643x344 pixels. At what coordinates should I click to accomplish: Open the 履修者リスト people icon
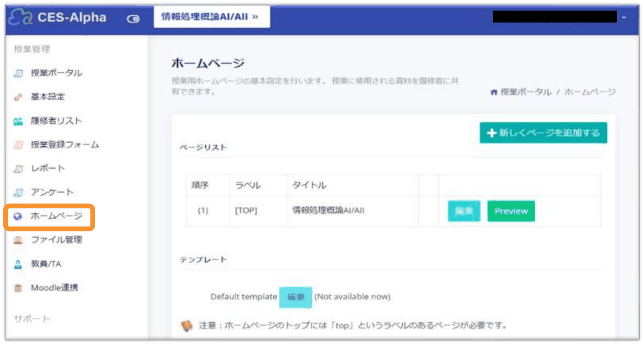point(18,121)
